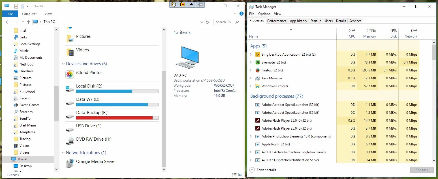Switch to the App history tab
The height and width of the screenshot is (179, 438).
pos(298,21)
